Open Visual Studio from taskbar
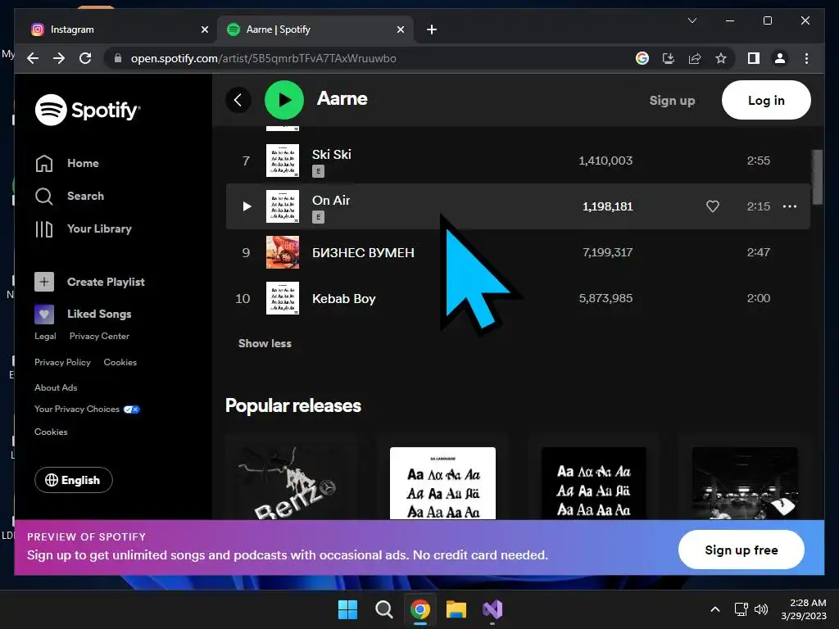 [492, 609]
